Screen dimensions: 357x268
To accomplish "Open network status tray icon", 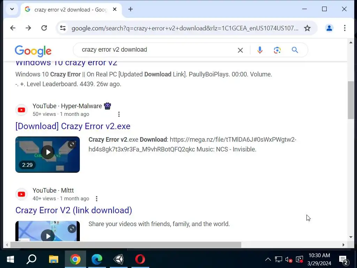I will [278, 259].
